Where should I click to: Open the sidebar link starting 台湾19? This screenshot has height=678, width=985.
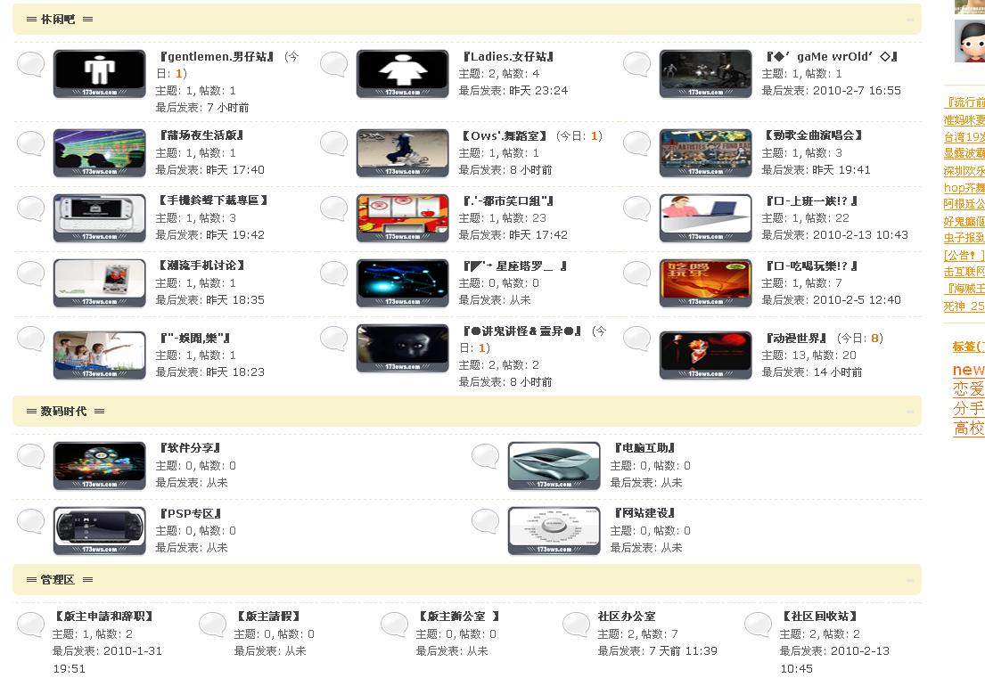[964, 137]
